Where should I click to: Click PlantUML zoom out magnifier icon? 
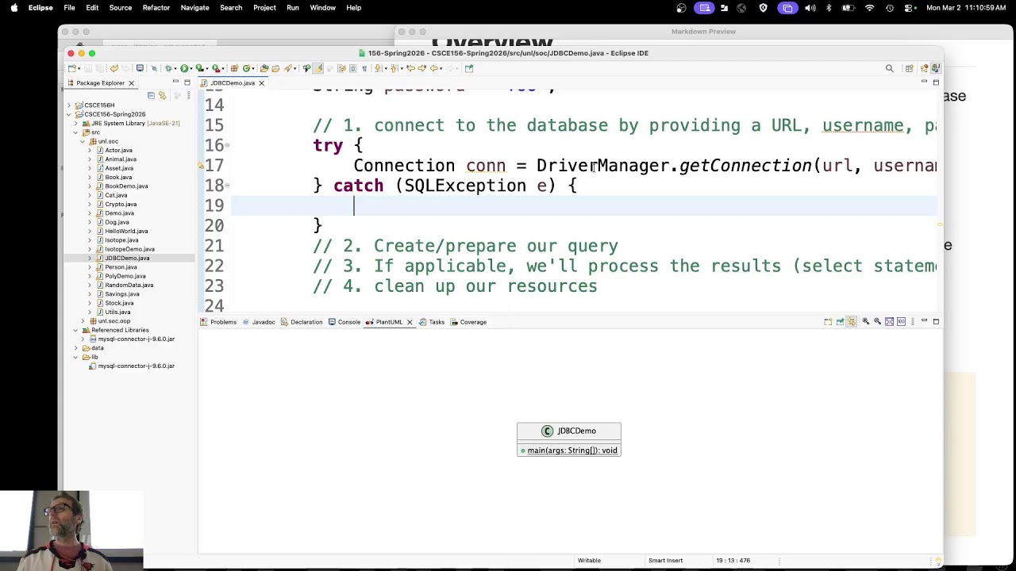tap(878, 321)
